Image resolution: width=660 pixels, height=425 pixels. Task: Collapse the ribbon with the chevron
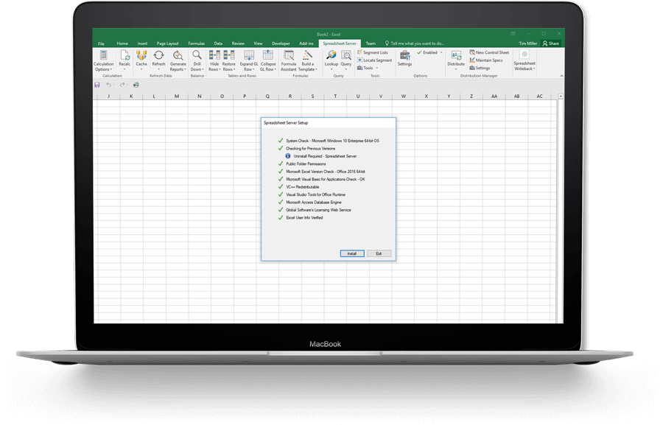coord(561,76)
